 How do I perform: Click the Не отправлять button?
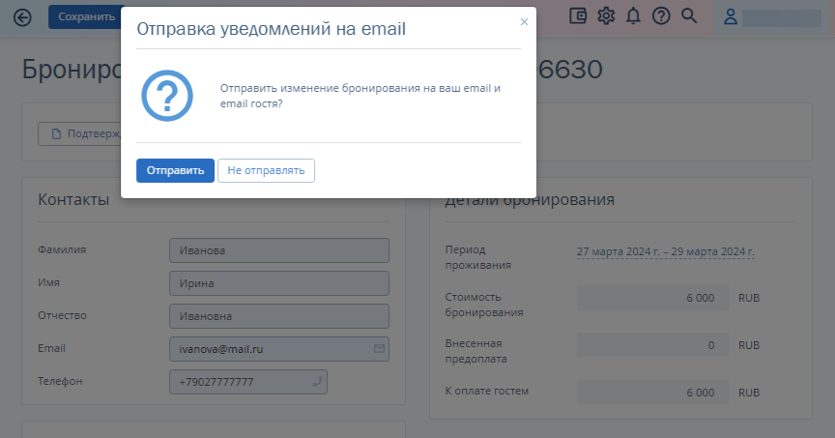pyautogui.click(x=267, y=170)
